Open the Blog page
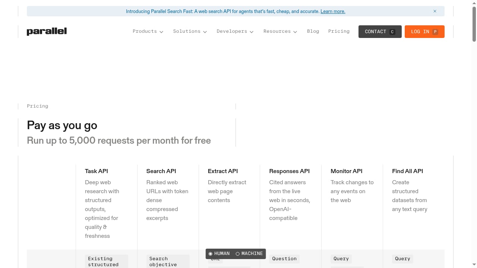 click(x=313, y=31)
